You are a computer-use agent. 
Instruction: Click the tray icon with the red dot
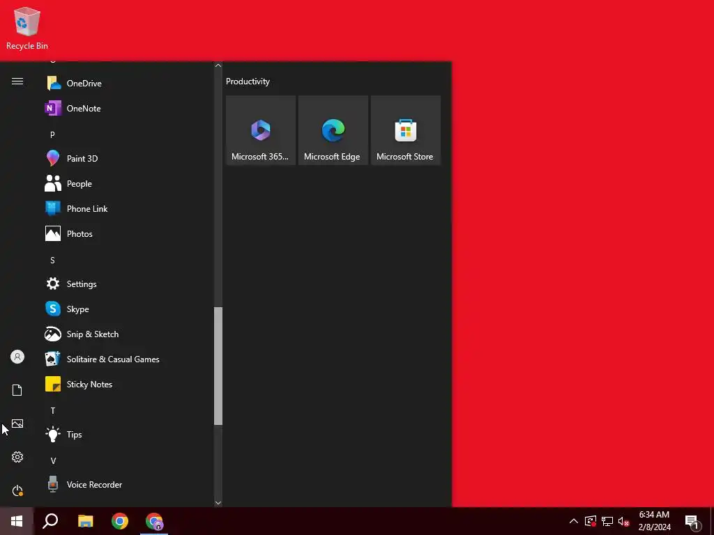[591, 521]
